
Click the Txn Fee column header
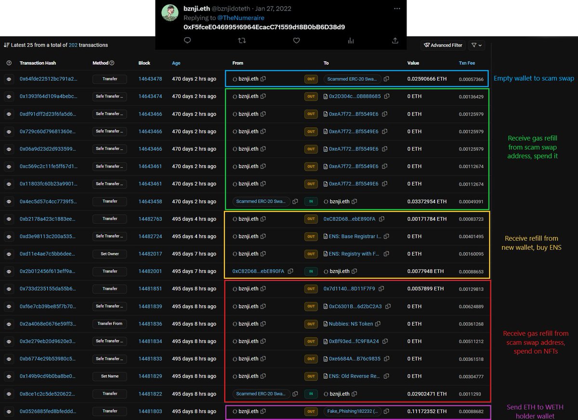[467, 63]
